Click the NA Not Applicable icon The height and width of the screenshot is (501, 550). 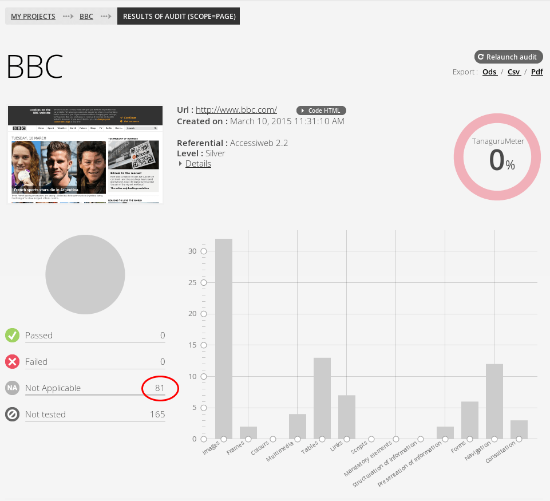(x=12, y=388)
